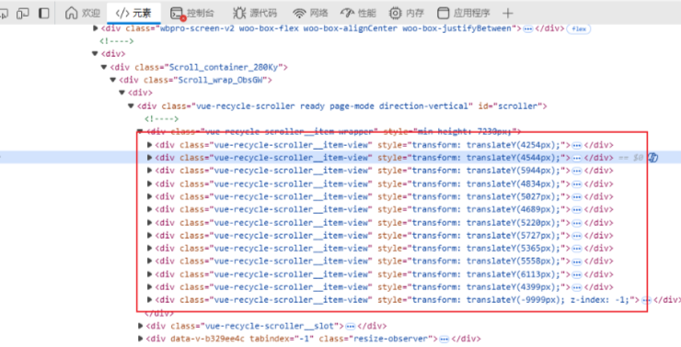This screenshot has width=681, height=347.
Task: Open the 应用程序 application tab
Action: 464,13
